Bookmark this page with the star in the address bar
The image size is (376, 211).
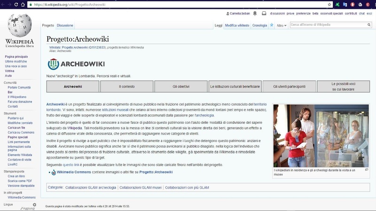pyautogui.click(x=329, y=4)
